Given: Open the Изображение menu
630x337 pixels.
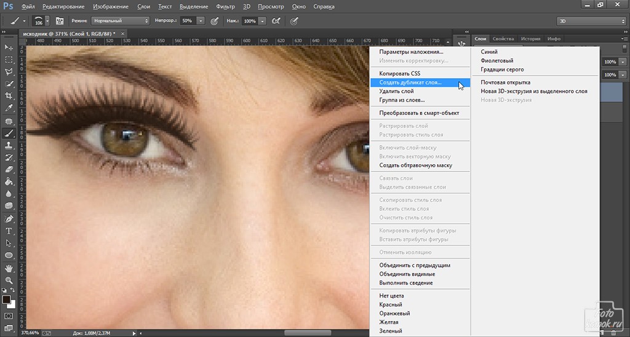Looking at the screenshot, I should pos(111,6).
